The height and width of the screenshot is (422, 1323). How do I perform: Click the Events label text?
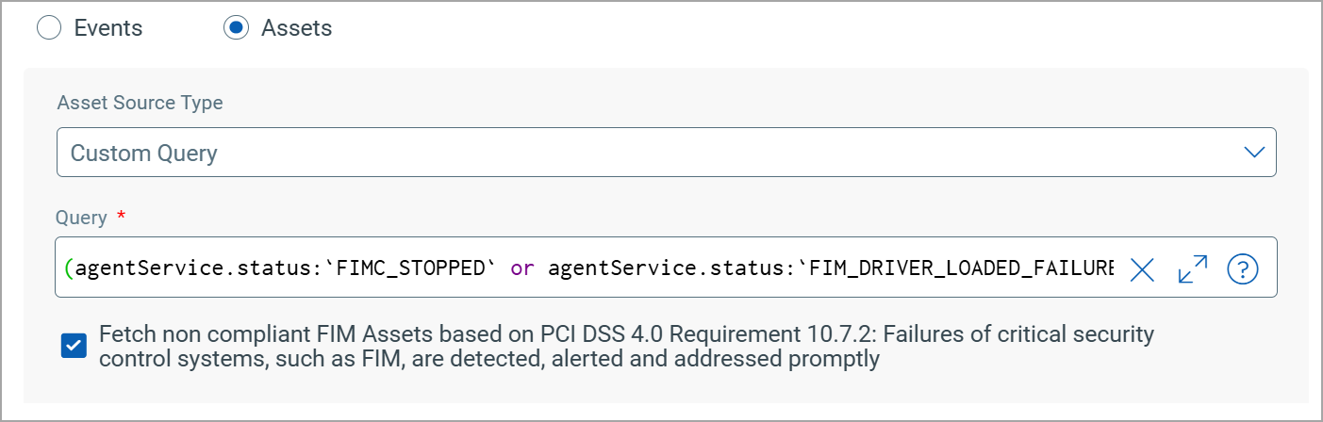[108, 28]
